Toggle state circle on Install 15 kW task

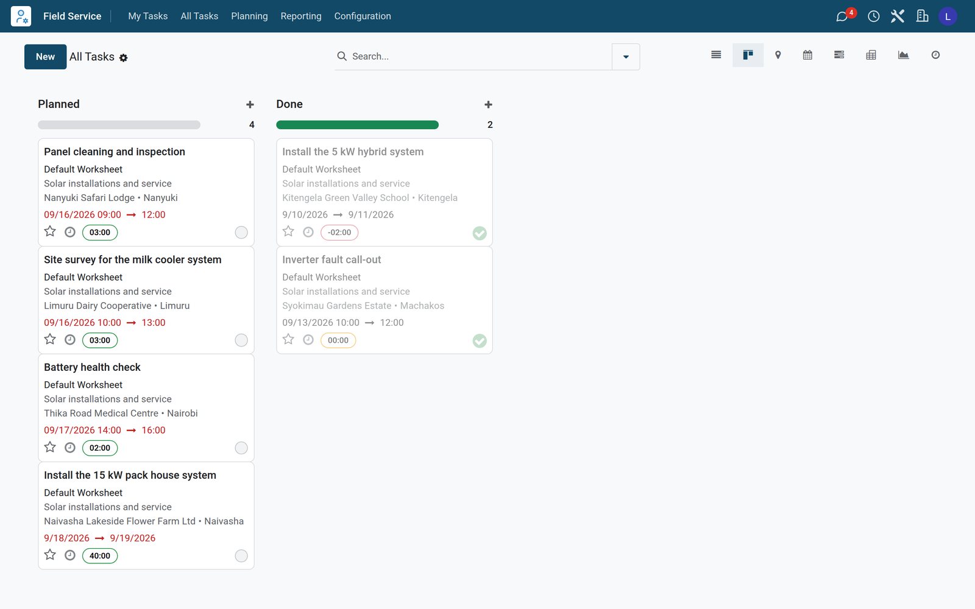[x=241, y=555]
